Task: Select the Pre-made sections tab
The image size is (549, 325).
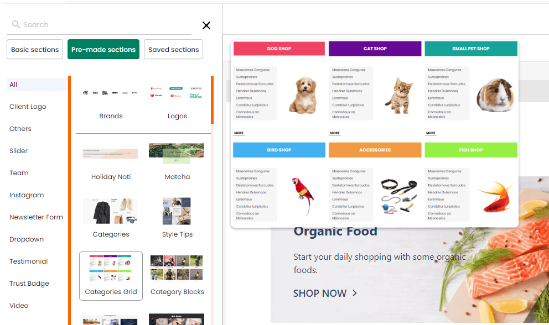Action: [x=103, y=49]
